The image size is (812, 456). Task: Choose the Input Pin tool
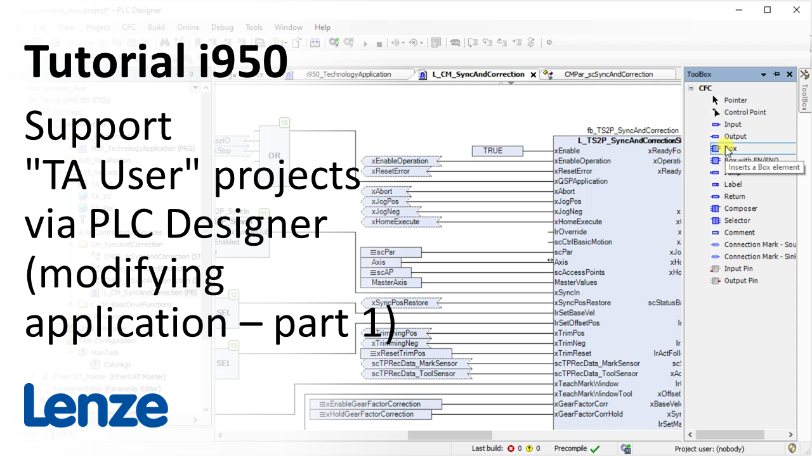738,269
